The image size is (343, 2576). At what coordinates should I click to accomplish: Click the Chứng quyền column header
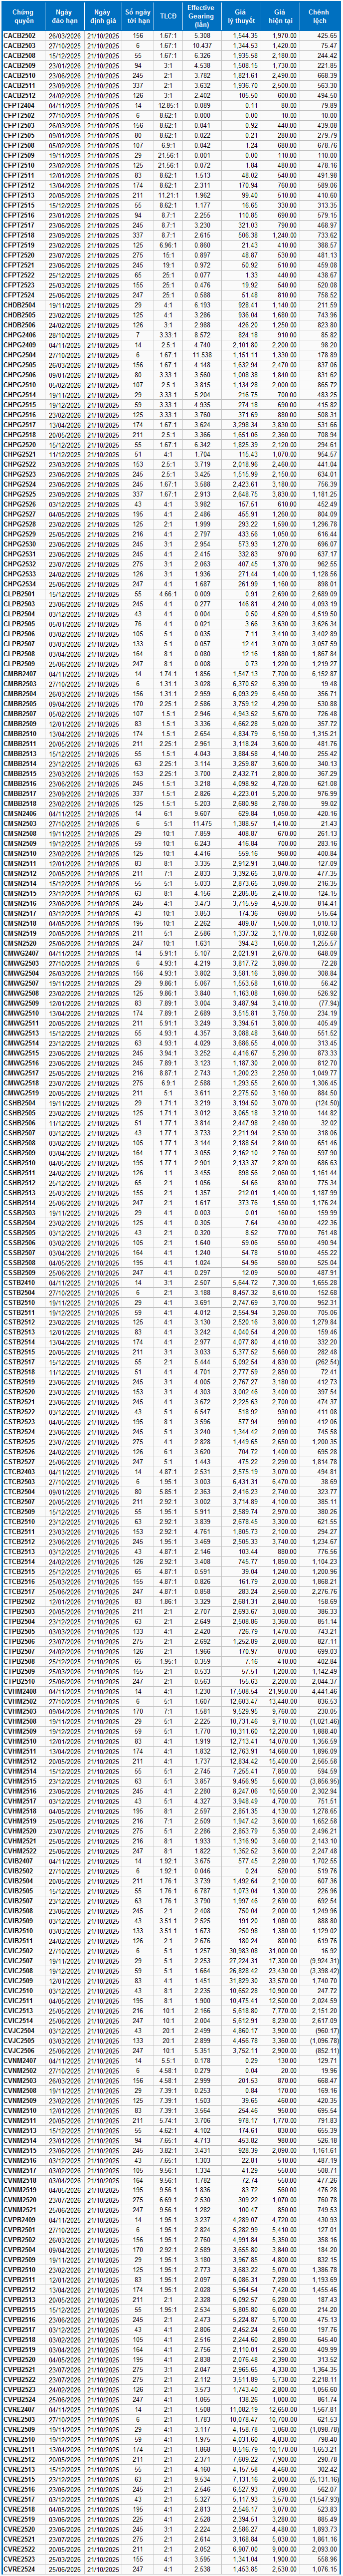point(20,16)
